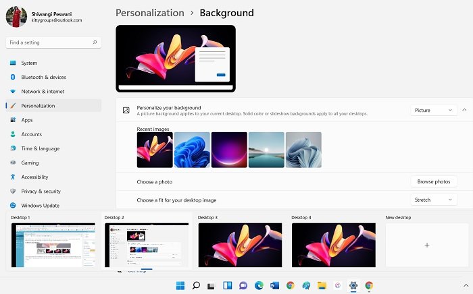Open Teams Chat icon in taskbar
This screenshot has height=294, width=473.
(x=243, y=285)
